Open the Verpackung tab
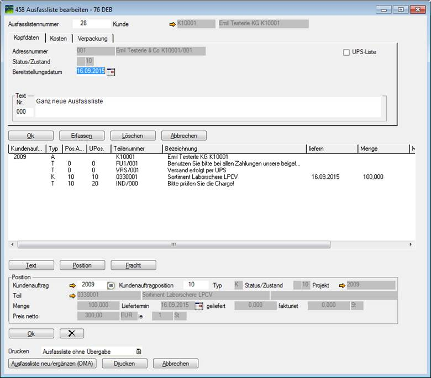This screenshot has width=431, height=378. click(92, 39)
